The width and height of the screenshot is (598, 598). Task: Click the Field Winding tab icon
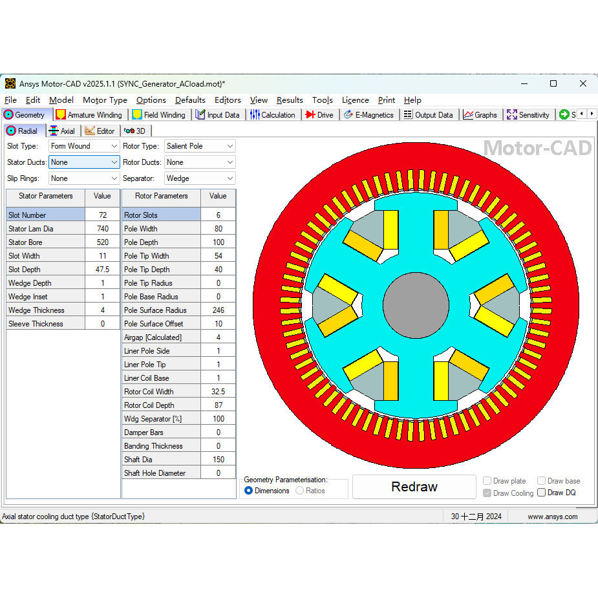pyautogui.click(x=137, y=115)
